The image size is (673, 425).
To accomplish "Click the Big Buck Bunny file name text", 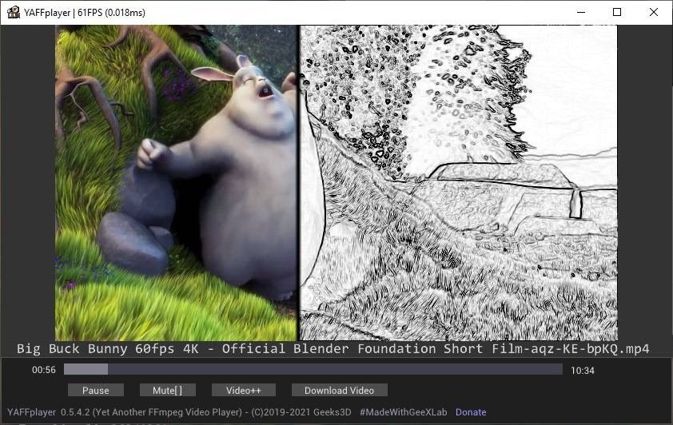I will click(x=333, y=349).
